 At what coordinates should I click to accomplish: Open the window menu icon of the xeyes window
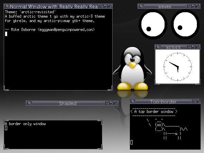pos(141,6)
